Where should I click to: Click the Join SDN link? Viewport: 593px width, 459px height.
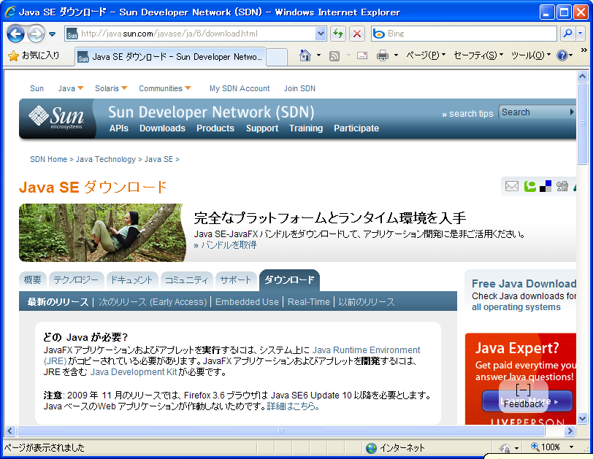[299, 88]
